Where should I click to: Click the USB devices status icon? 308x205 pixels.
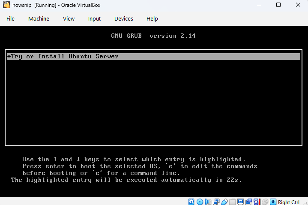click(224, 202)
